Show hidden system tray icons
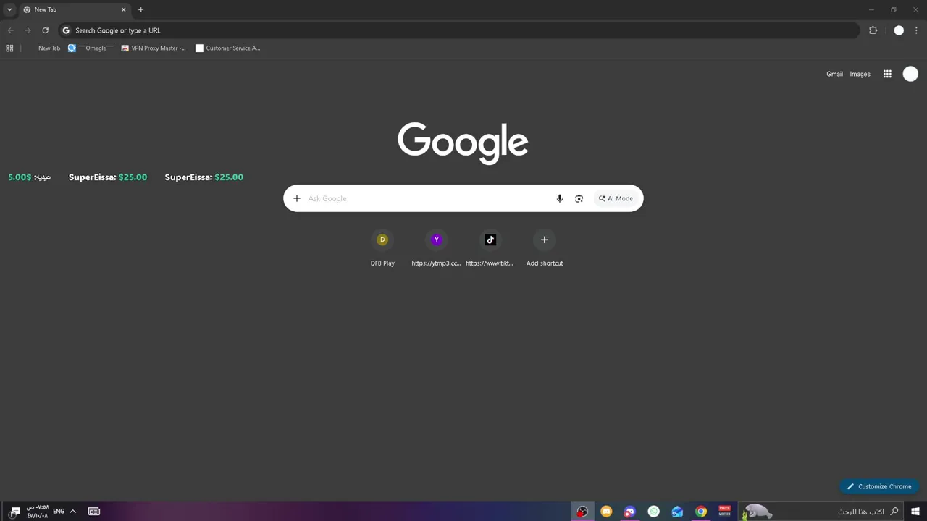Image resolution: width=927 pixels, height=521 pixels. 72,512
